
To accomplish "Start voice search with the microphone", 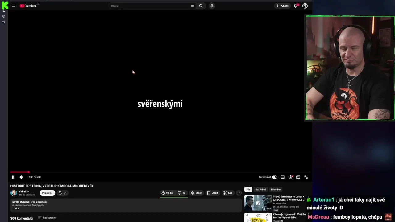I will pyautogui.click(x=212, y=6).
